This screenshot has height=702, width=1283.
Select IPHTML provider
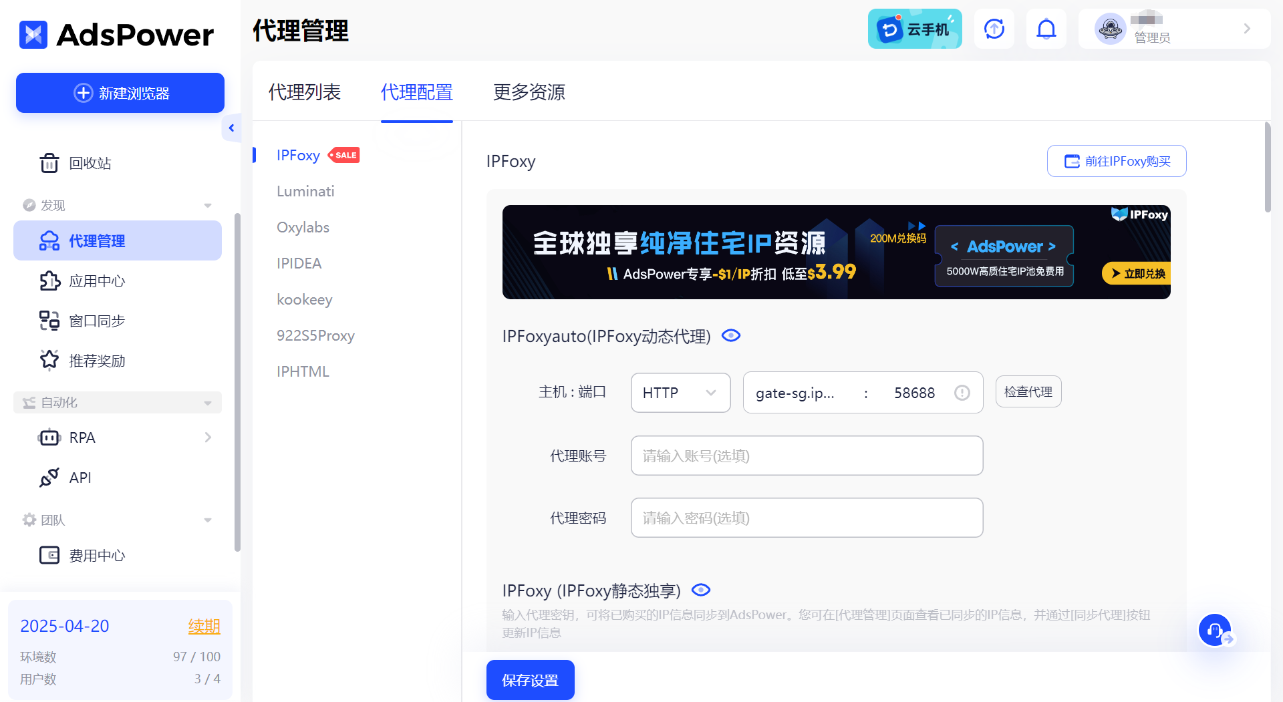(303, 371)
